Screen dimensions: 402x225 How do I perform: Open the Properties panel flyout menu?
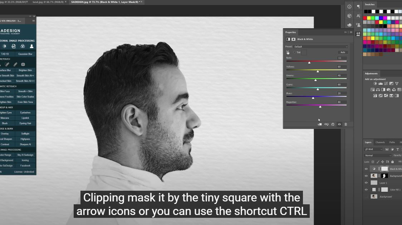(351, 32)
